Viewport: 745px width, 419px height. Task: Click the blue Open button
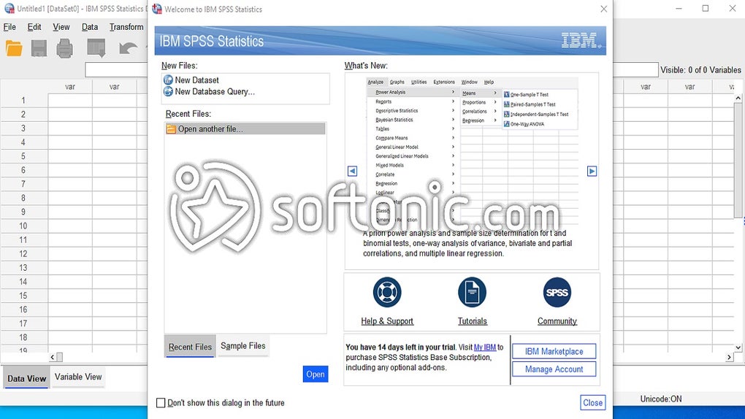coord(316,374)
